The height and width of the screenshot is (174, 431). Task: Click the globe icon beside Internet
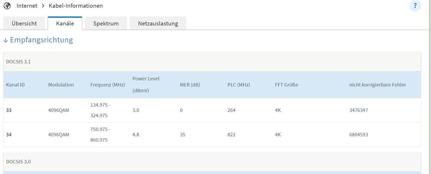(7, 6)
